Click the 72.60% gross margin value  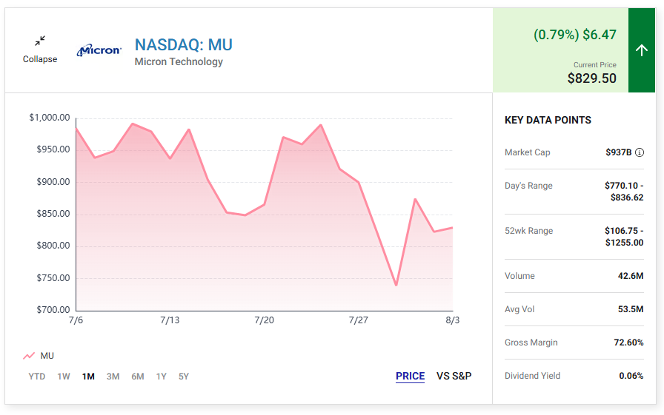(628, 343)
